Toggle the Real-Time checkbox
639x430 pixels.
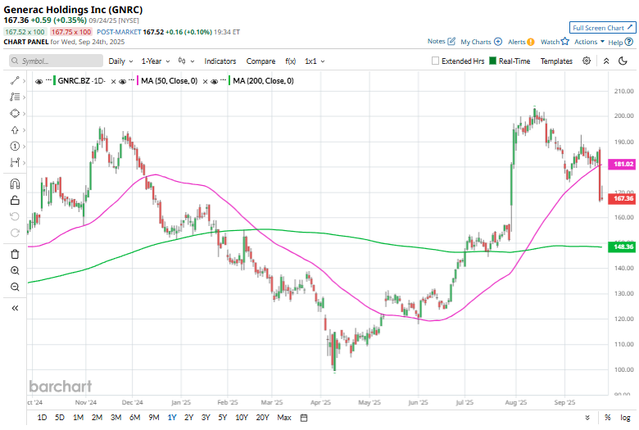point(493,61)
